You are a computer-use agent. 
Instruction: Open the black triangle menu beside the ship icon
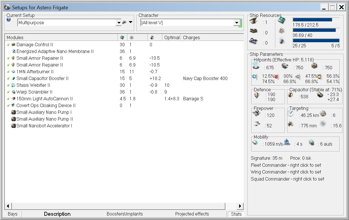click(x=130, y=22)
